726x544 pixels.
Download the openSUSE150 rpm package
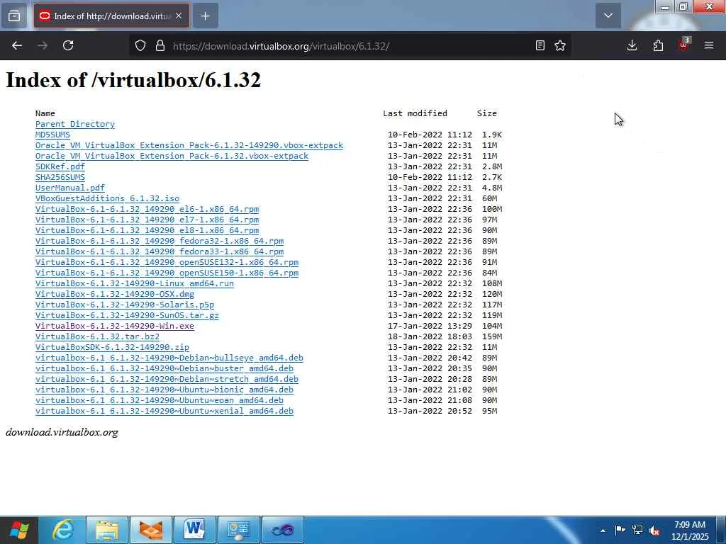pos(167,273)
